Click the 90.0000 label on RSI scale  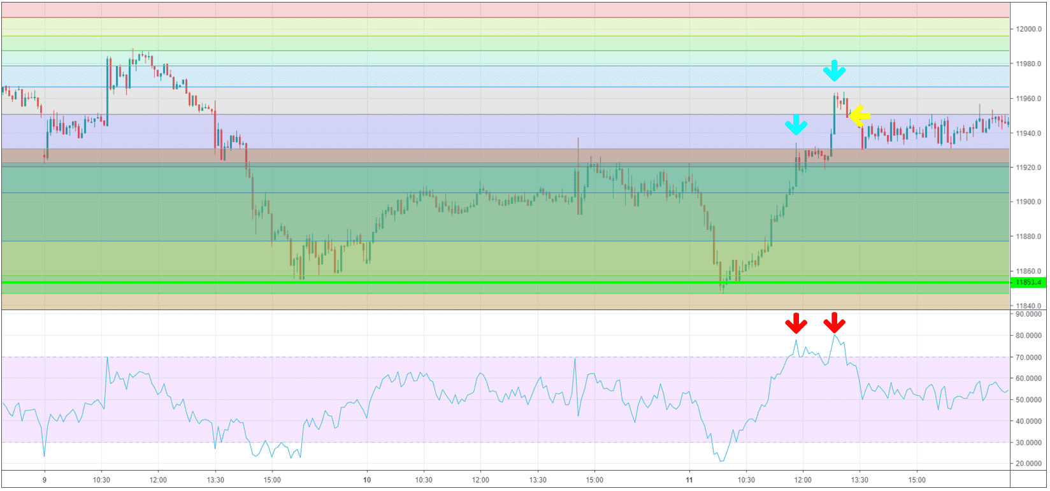coord(1028,315)
